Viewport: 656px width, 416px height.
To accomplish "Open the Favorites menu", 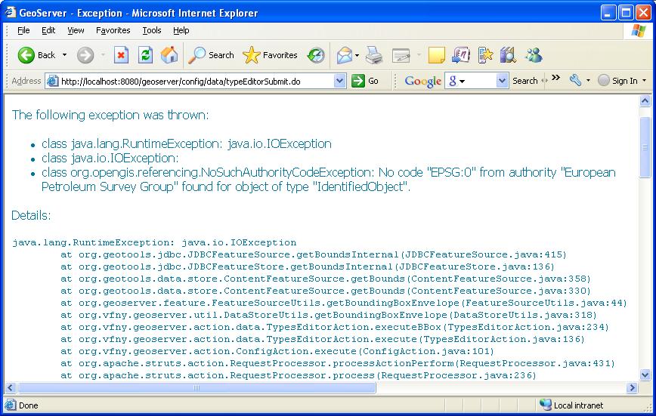I will click(x=113, y=30).
